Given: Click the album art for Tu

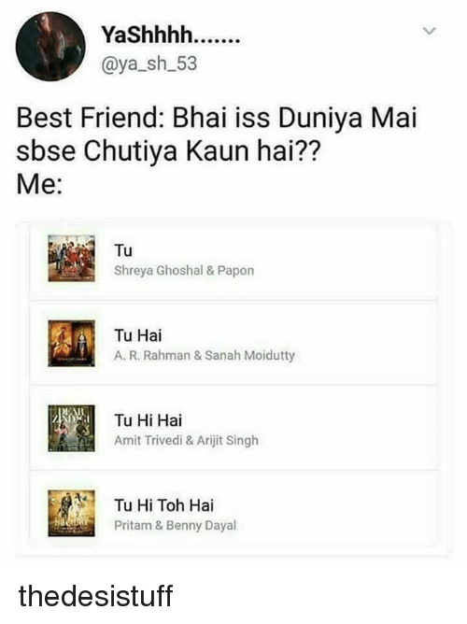Looking at the screenshot, I should 72,258.
